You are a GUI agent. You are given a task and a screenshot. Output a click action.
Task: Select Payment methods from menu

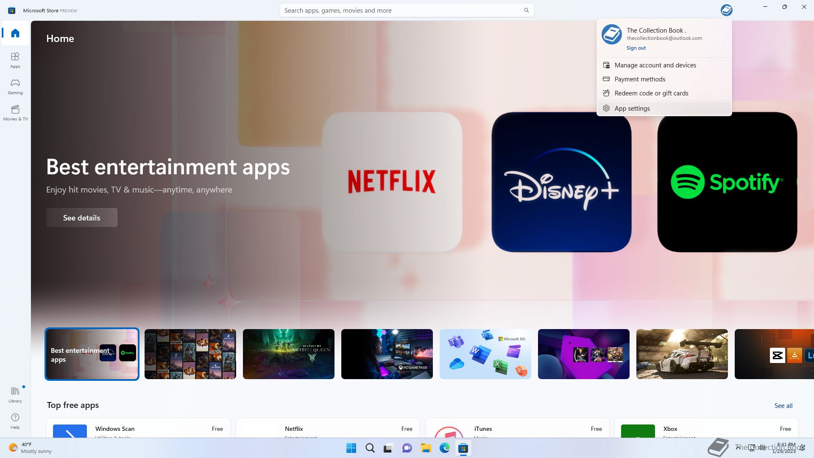pyautogui.click(x=664, y=79)
